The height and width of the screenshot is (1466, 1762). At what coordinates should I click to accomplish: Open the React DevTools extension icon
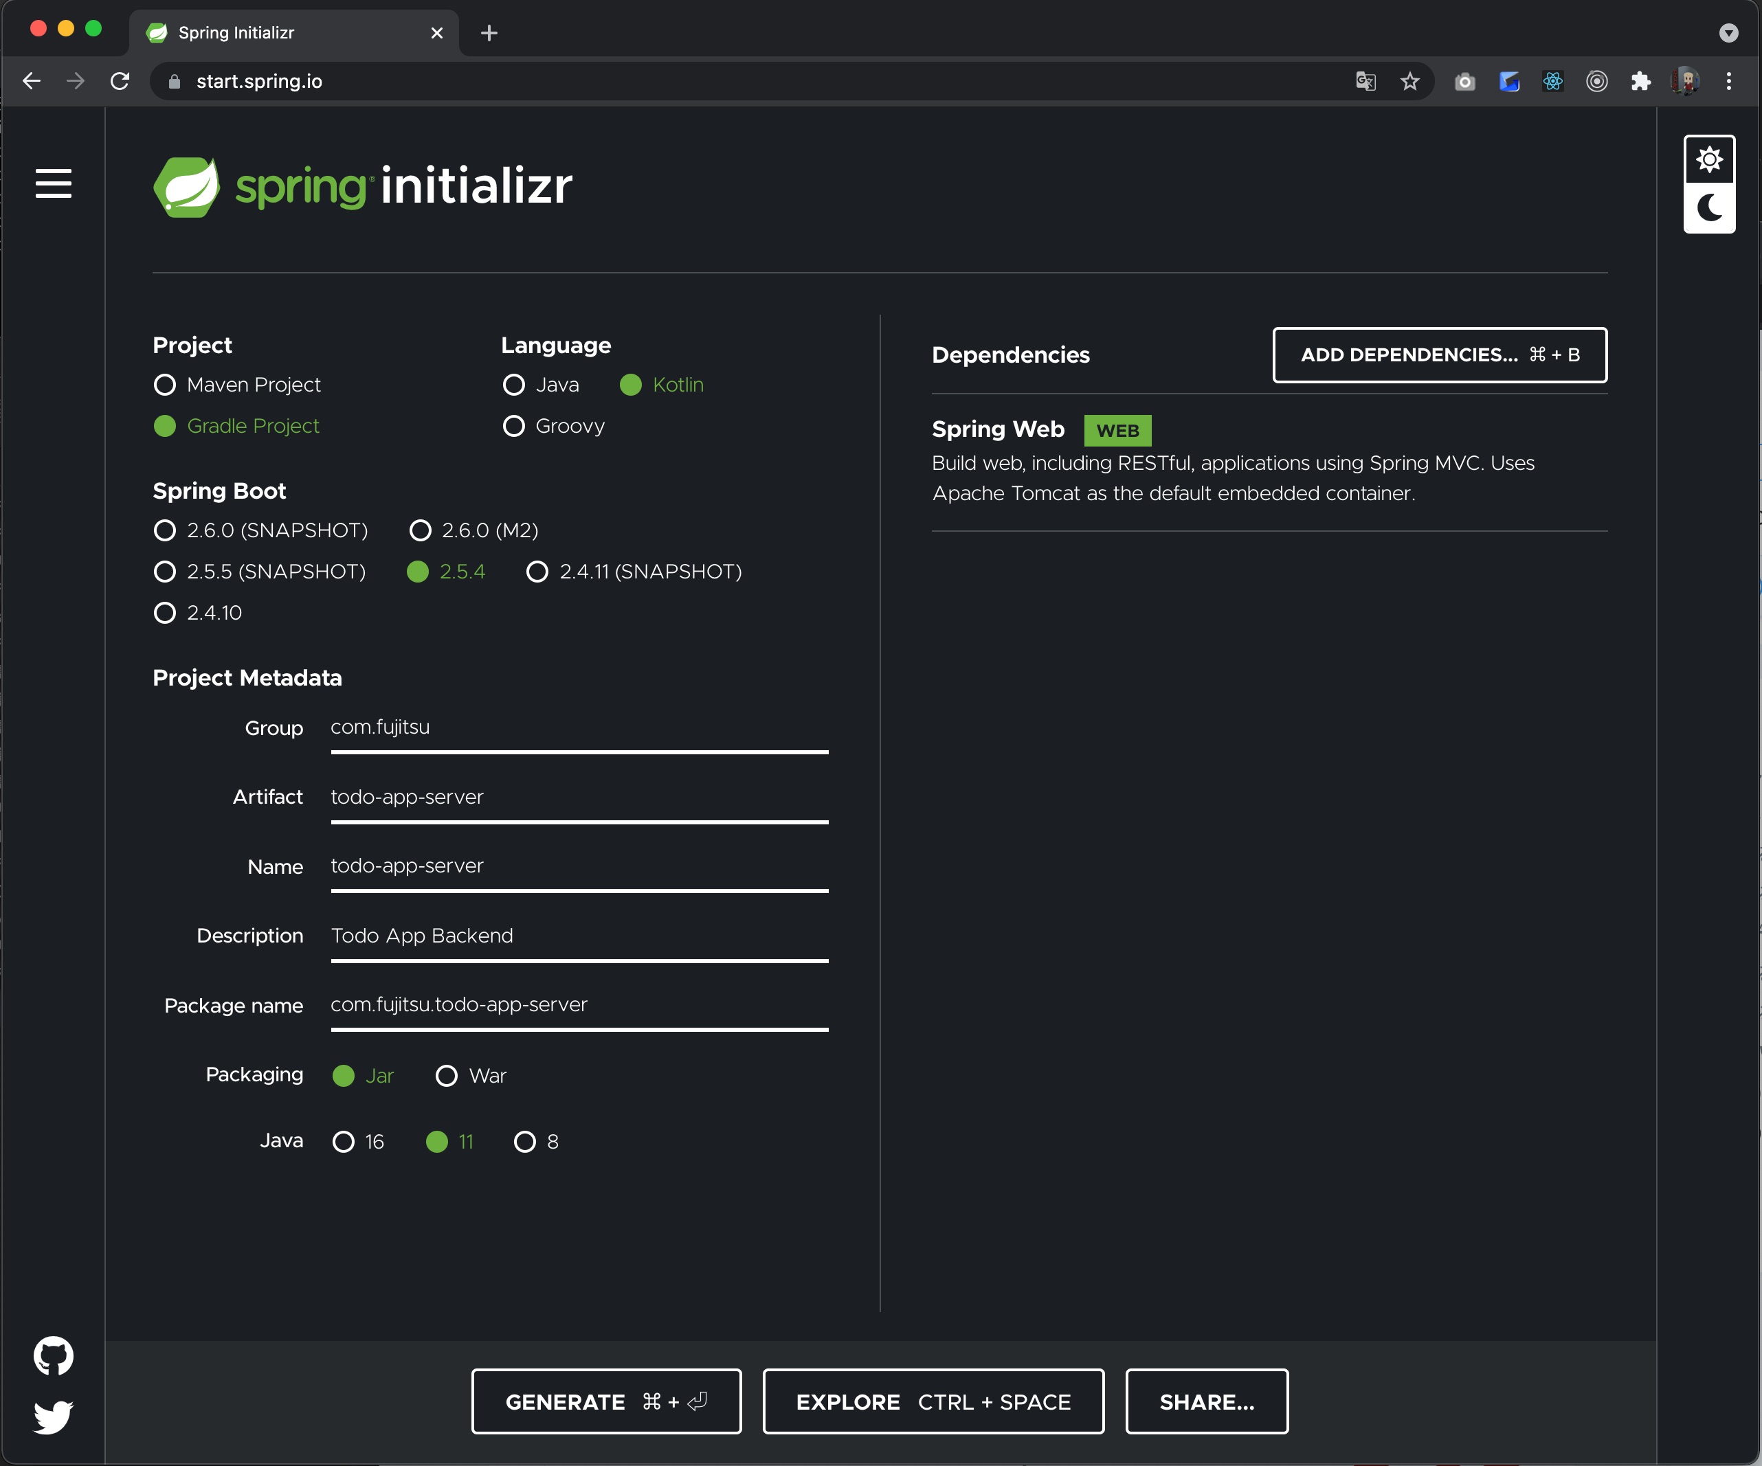pos(1553,81)
